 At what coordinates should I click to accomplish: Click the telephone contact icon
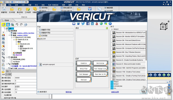[x=78, y=23]
